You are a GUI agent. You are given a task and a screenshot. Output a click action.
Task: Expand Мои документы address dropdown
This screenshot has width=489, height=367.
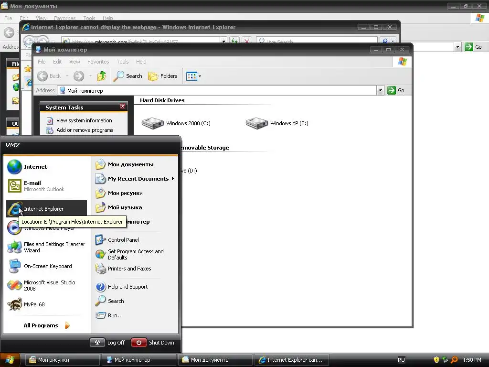[x=457, y=47]
